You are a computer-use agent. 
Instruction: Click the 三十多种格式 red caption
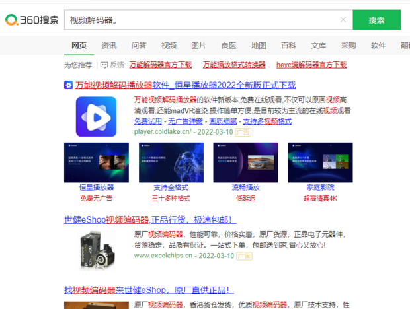[x=171, y=199]
